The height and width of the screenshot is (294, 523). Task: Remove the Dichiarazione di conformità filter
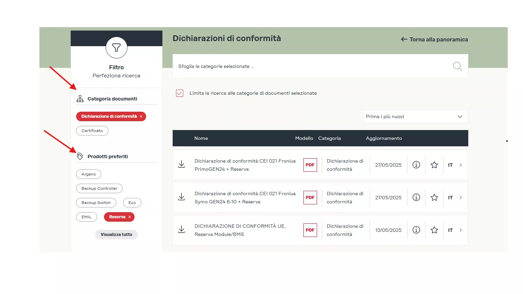pos(141,116)
